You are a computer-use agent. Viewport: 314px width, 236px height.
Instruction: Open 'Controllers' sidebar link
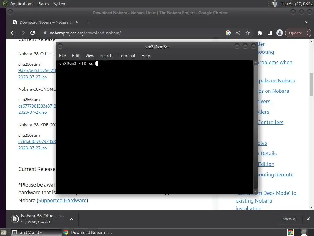click(270, 122)
